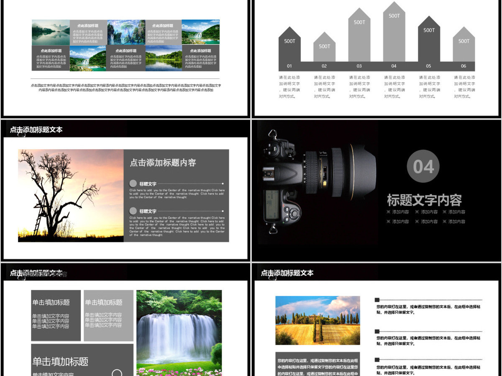This screenshot has width=502, height=376.
Task: Click the description text under chart label 04
Action: point(394,87)
